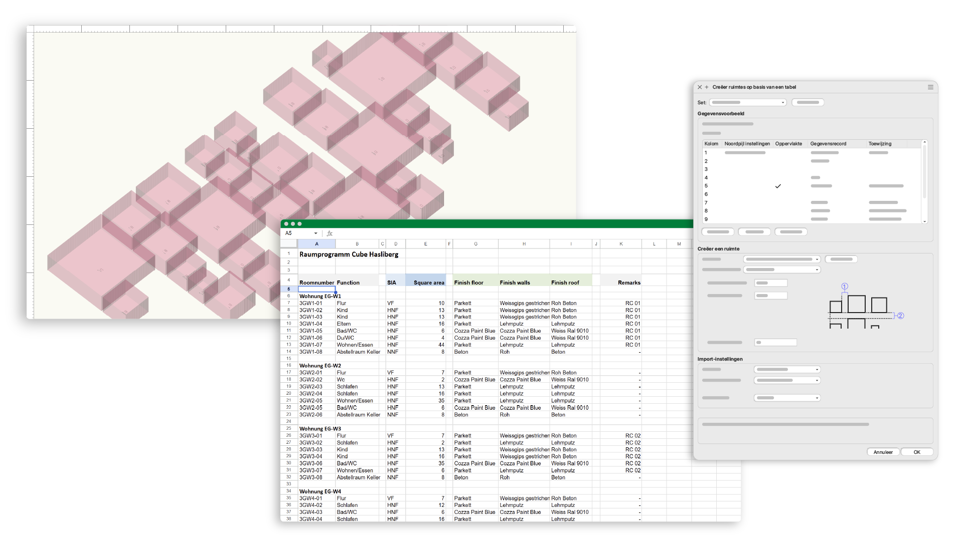Click spacing marker 1 in layout diagram
The width and height of the screenshot is (963, 541).
click(x=845, y=287)
